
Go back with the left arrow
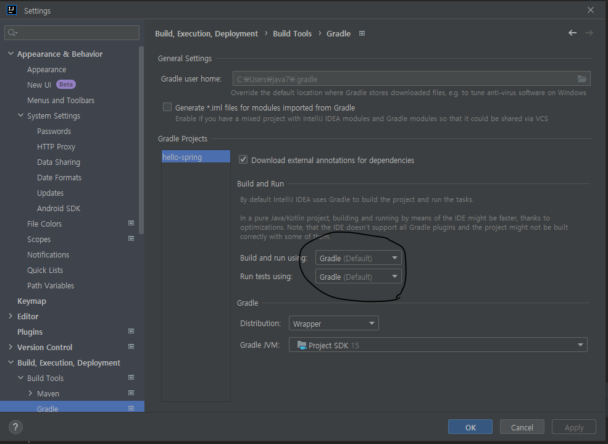[x=572, y=33]
